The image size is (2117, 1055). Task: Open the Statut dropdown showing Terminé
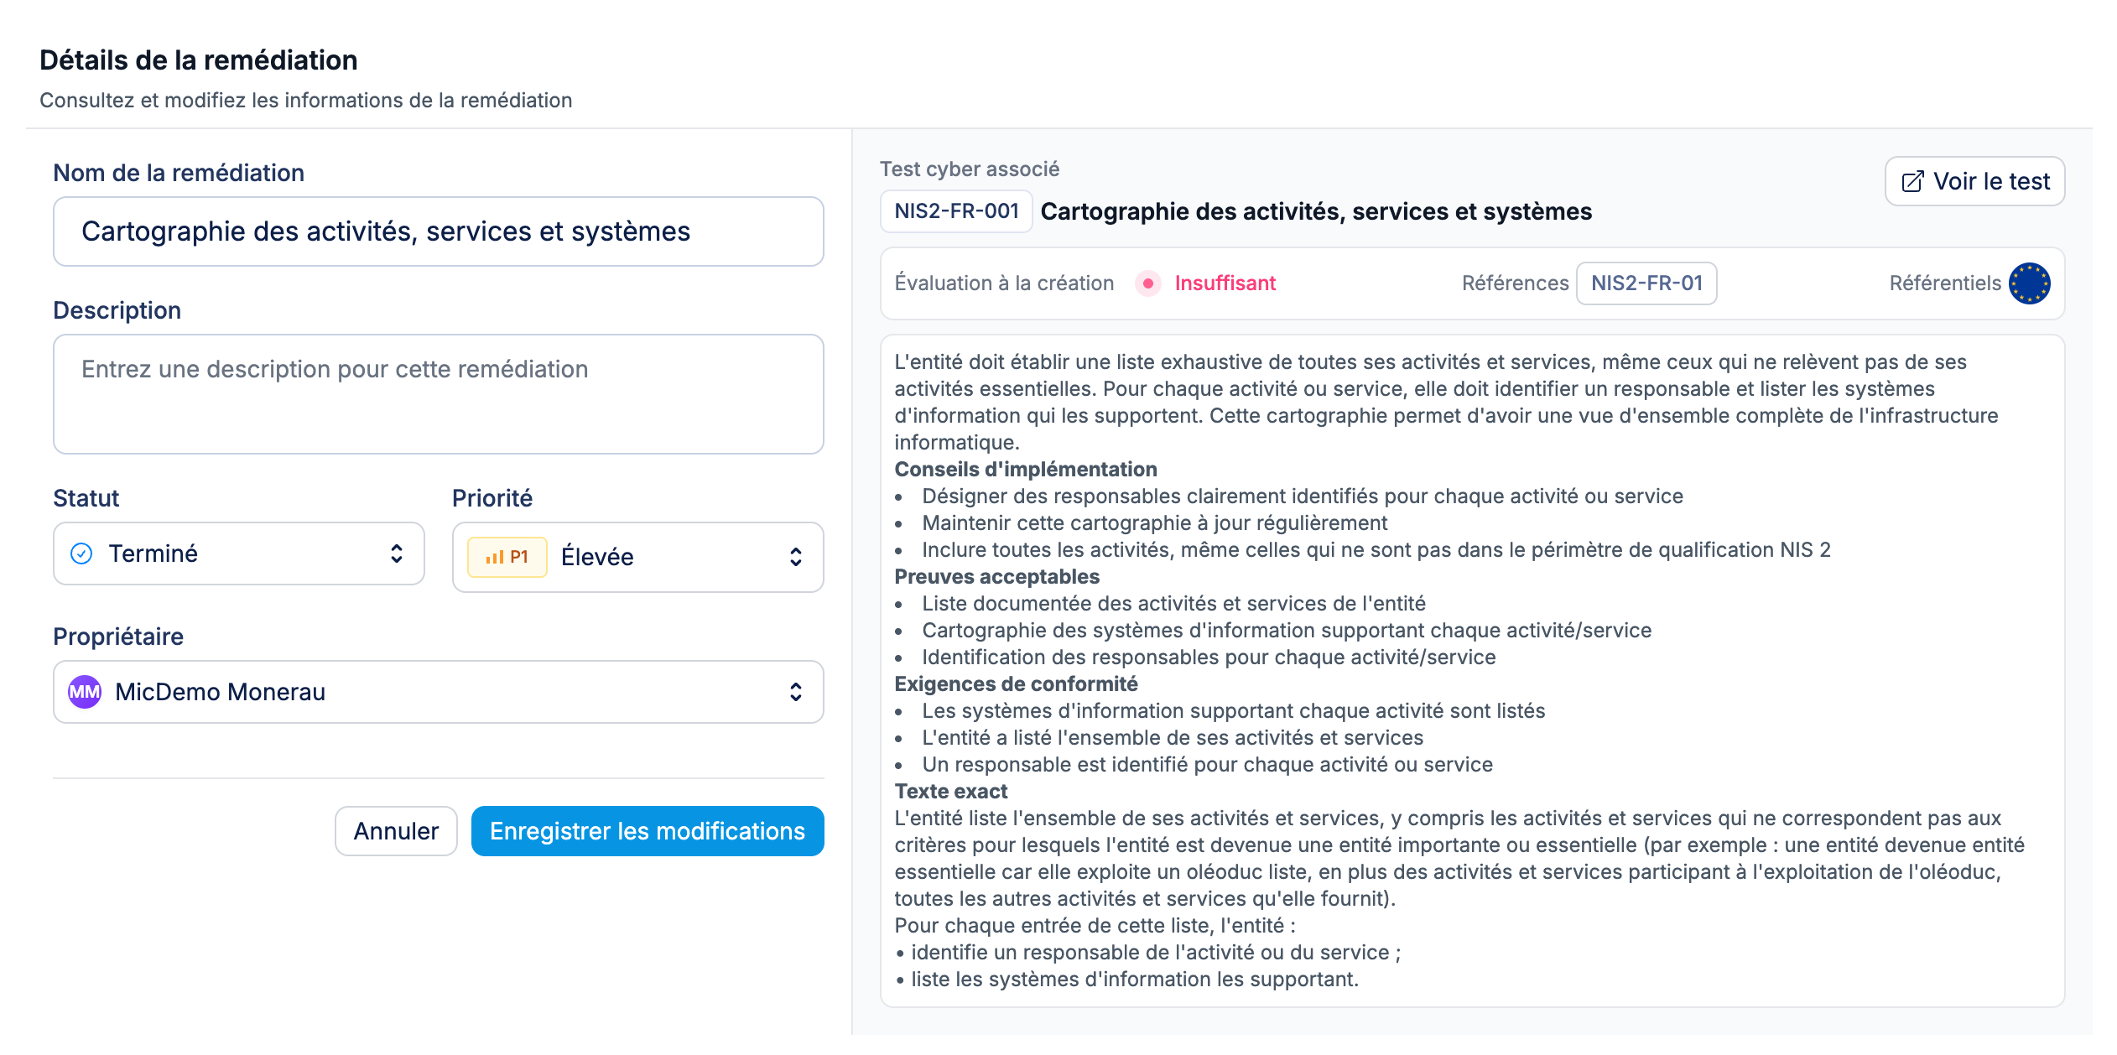(x=238, y=553)
